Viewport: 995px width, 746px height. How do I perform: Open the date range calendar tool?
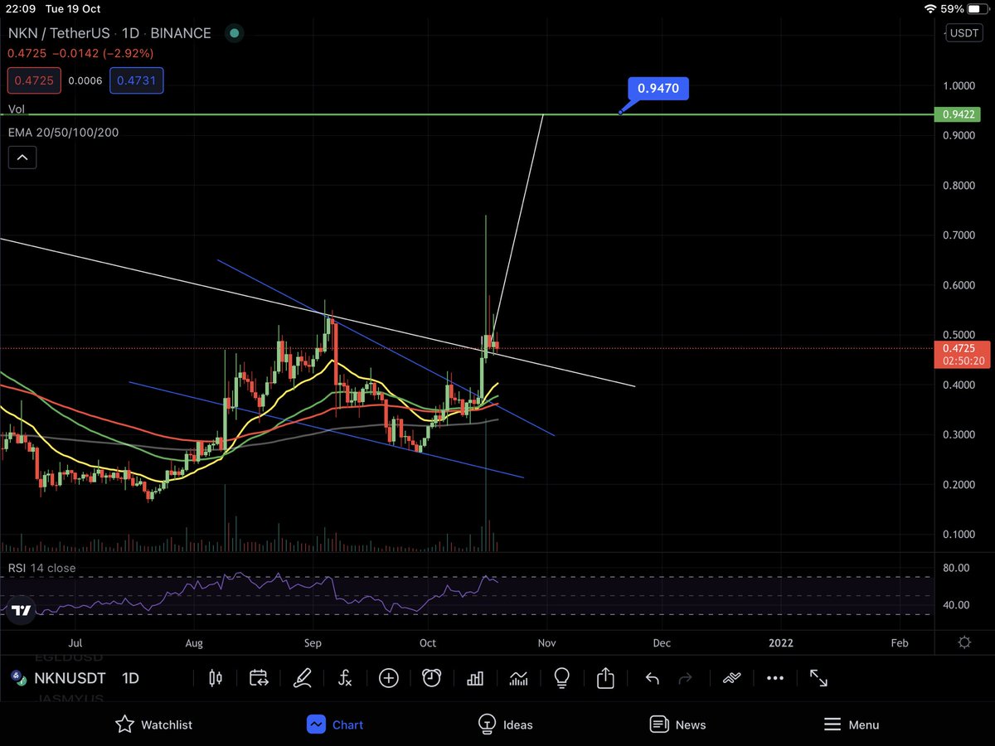coord(259,678)
